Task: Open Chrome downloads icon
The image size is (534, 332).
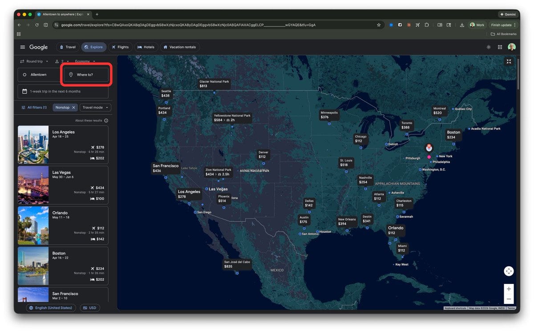Action: coord(462,25)
